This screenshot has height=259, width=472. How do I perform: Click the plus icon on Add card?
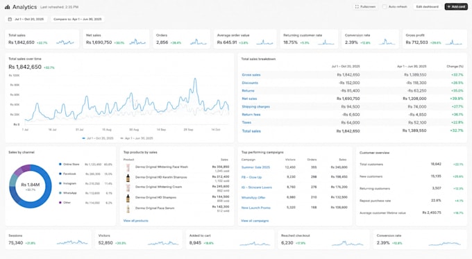[x=449, y=7]
